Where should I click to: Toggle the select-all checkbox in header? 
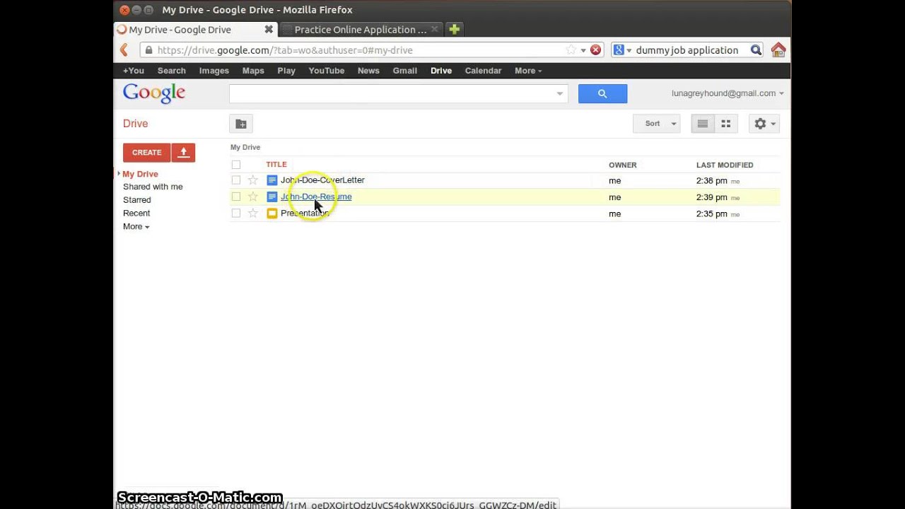point(236,165)
